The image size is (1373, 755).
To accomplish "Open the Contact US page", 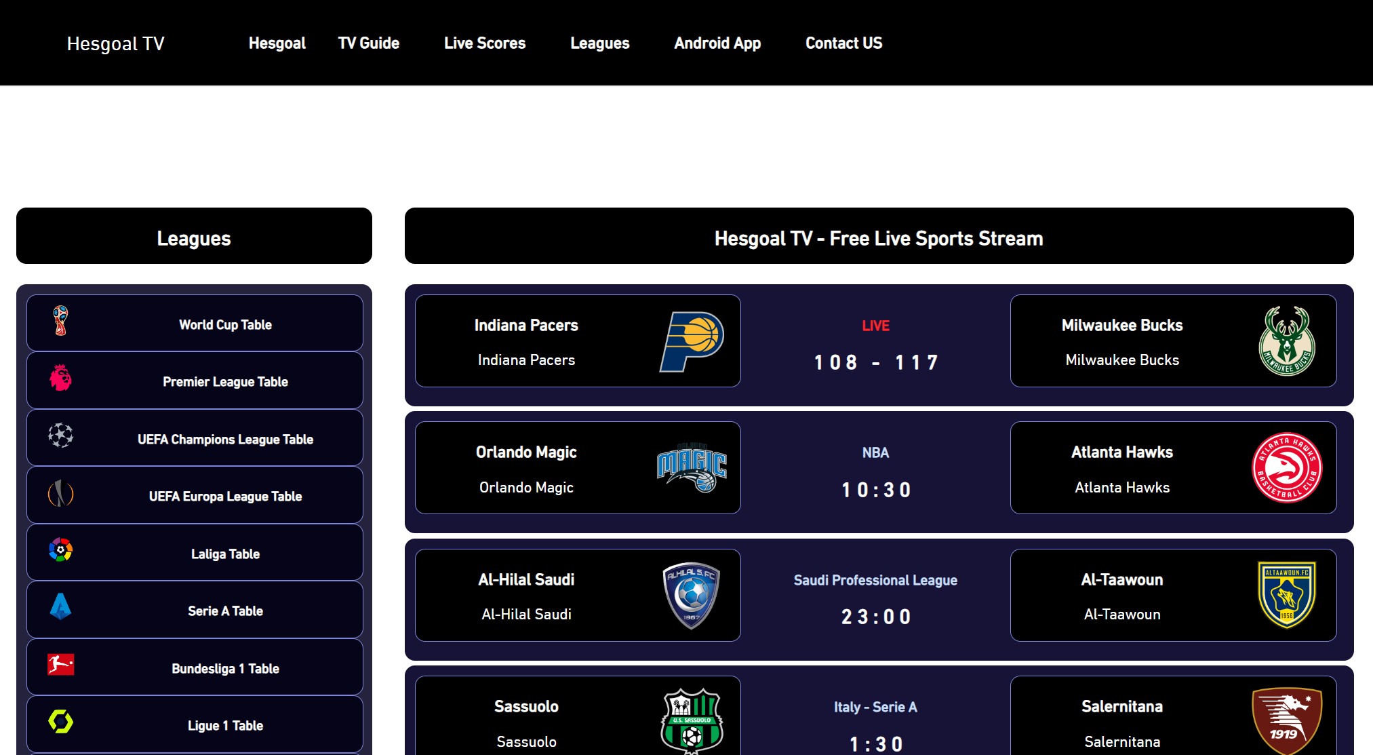I will coord(844,43).
